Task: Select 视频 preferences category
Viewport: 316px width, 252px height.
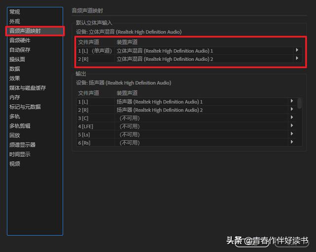Action: pyautogui.click(x=14, y=164)
